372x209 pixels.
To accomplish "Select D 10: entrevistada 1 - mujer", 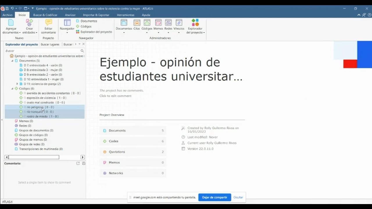I will click(x=42, y=79).
